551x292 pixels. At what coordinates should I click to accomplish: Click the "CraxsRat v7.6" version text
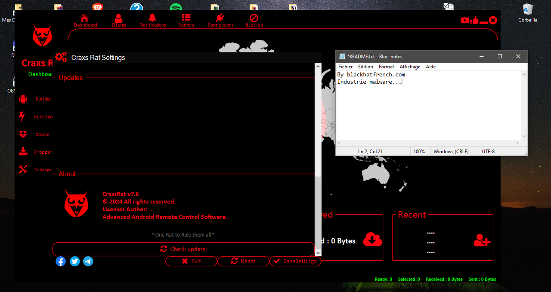[x=121, y=194]
